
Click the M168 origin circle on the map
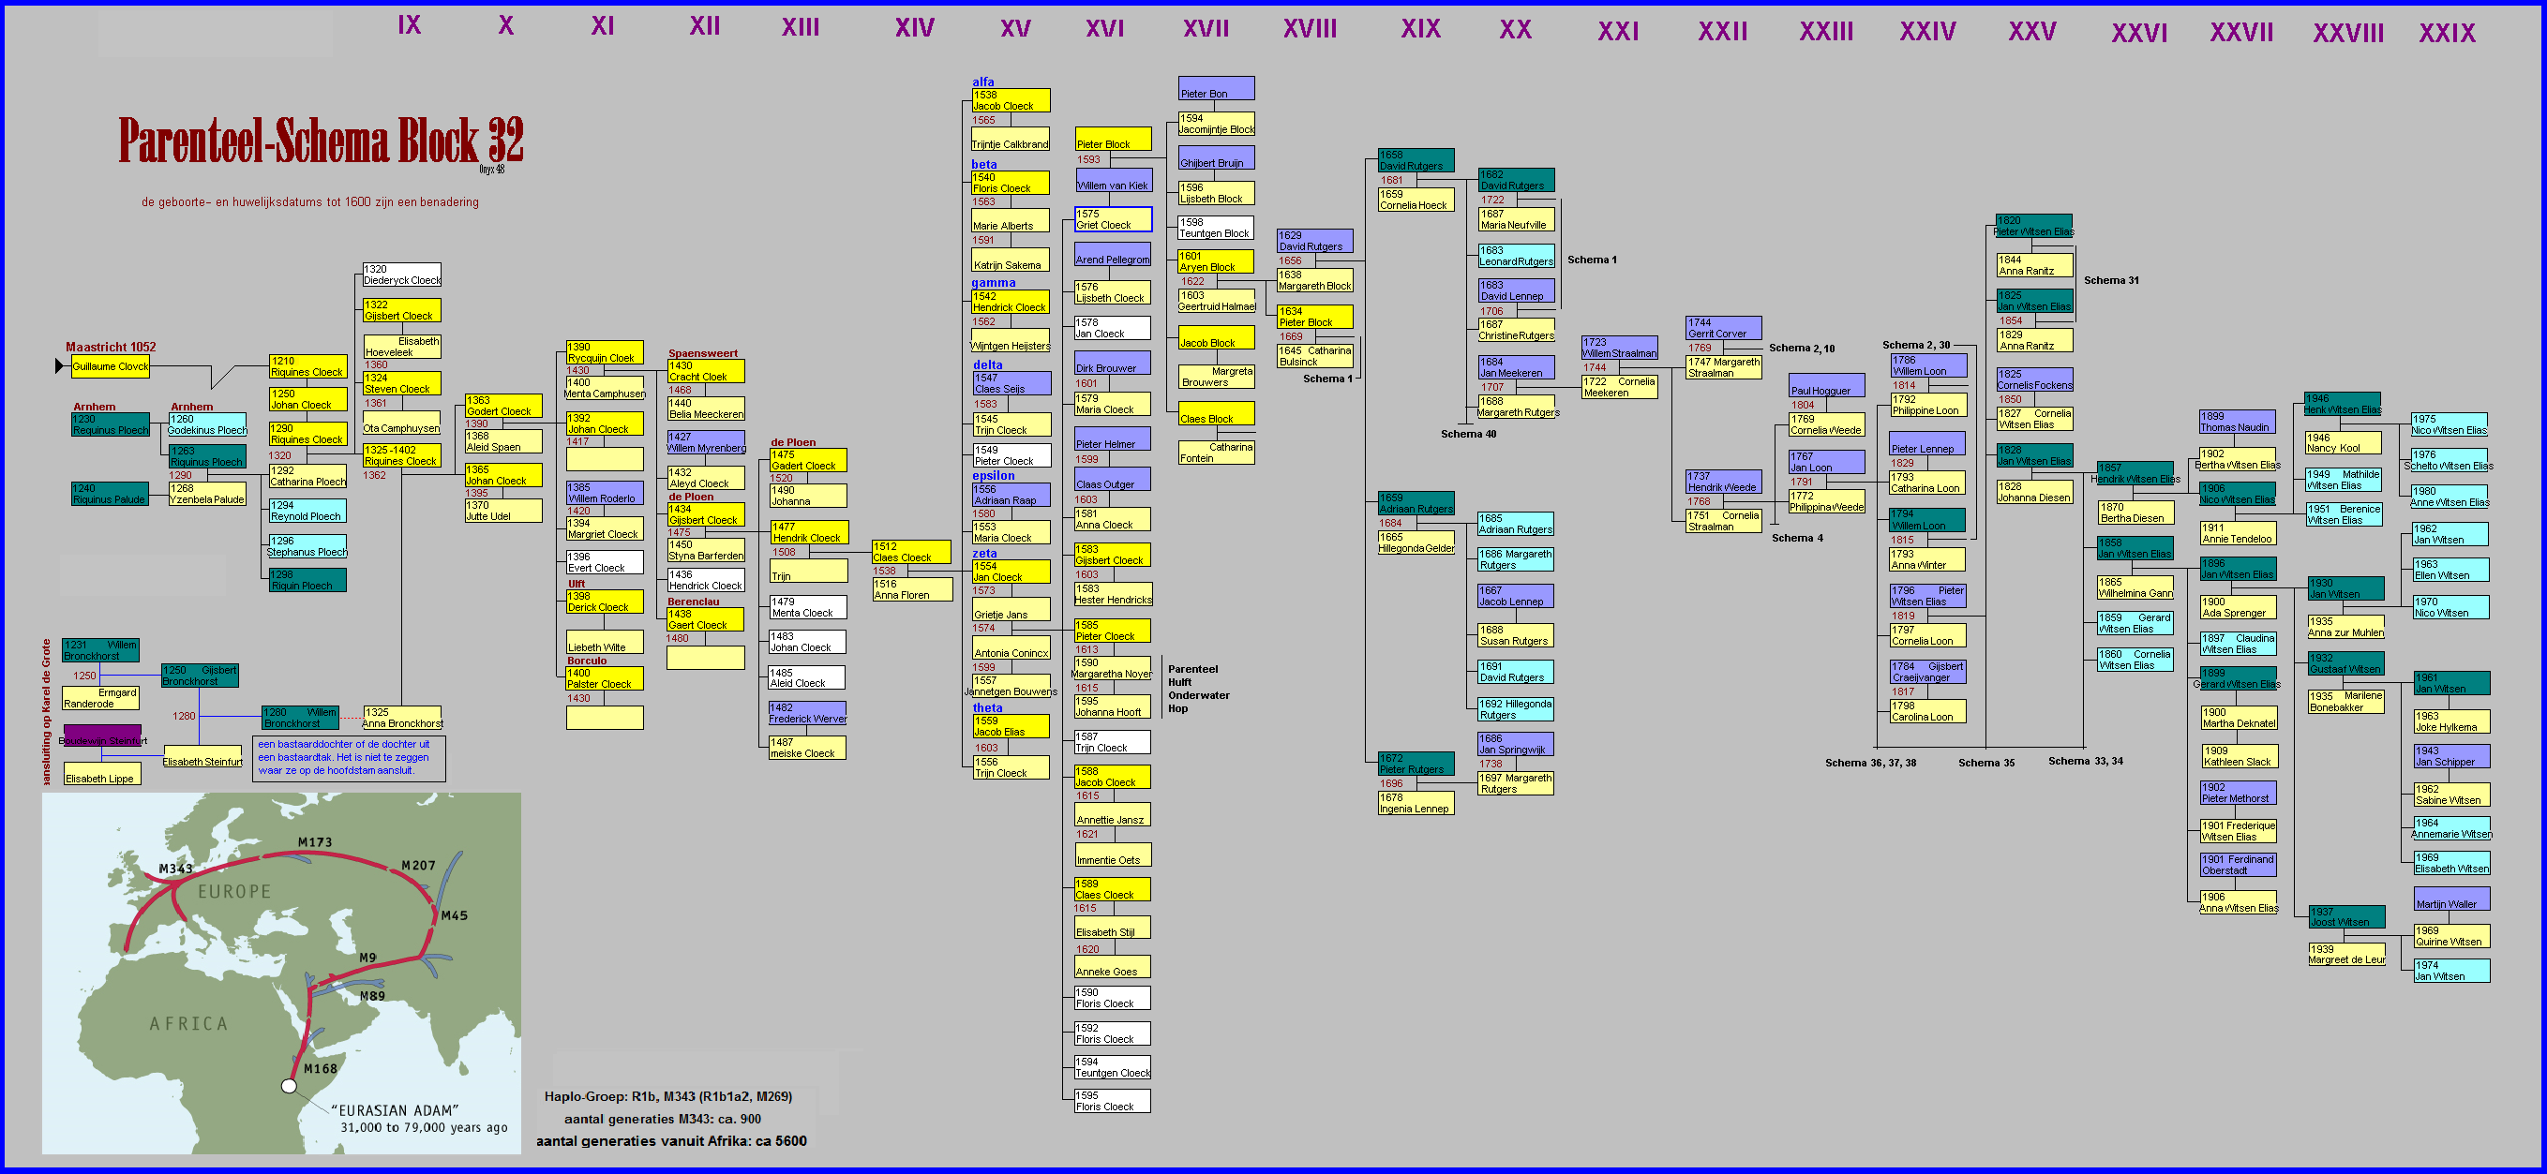click(289, 1086)
